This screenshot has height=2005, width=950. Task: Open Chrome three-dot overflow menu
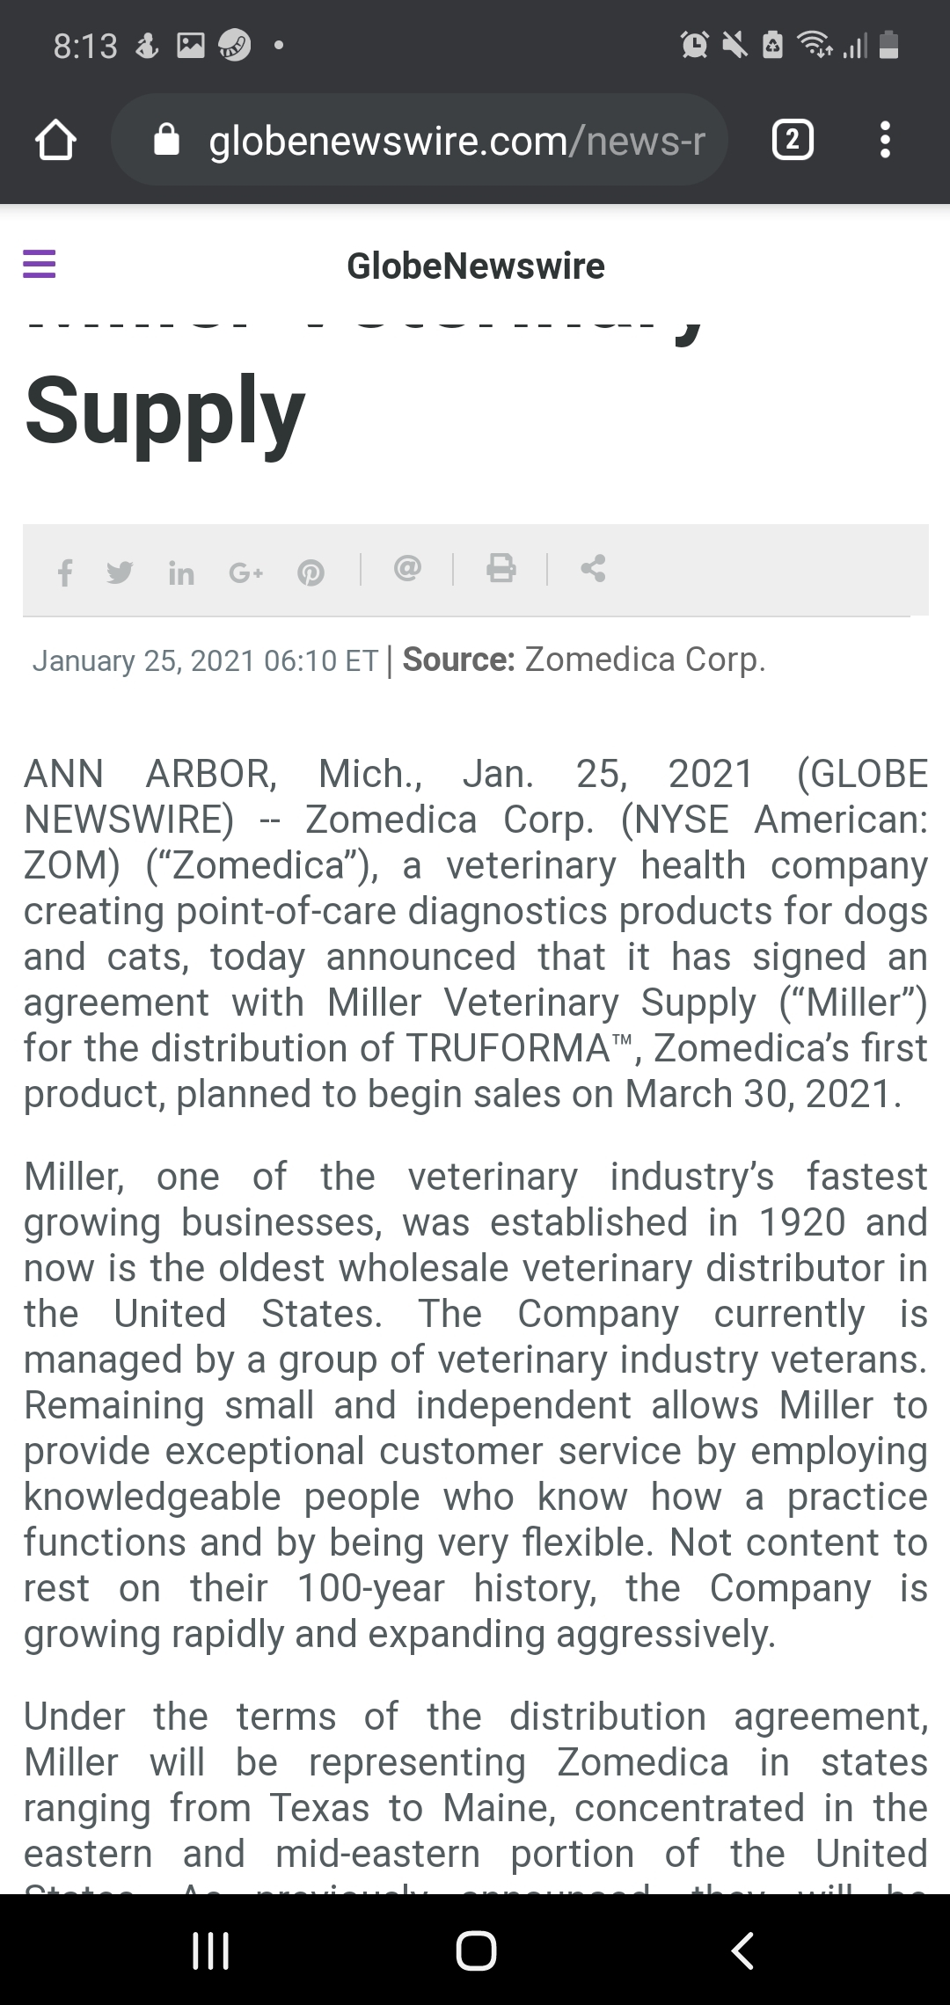885,140
